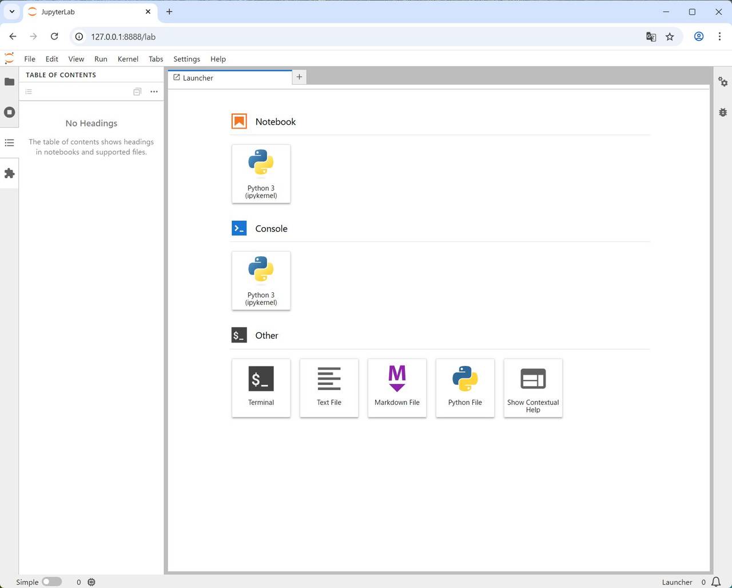The width and height of the screenshot is (732, 588).
Task: Open Running Terminals and Kernels sidebar icon
Action: 9,112
